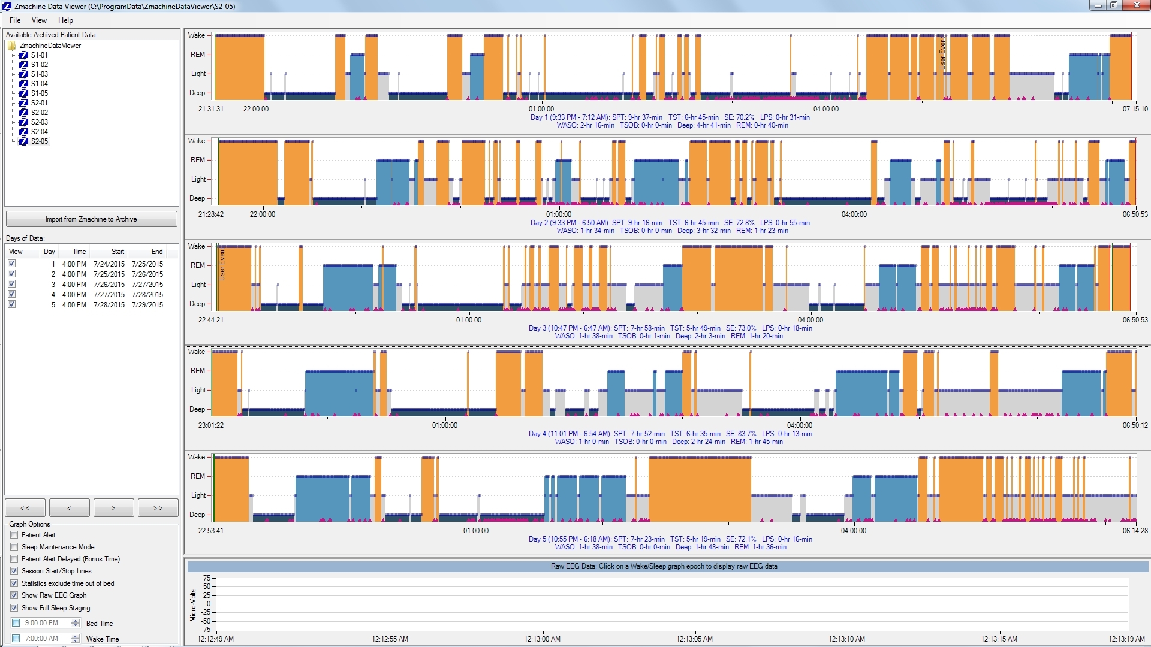Viewport: 1151px width, 647px height.
Task: Uncheck Day 3 view checkbox
Action: tap(12, 284)
